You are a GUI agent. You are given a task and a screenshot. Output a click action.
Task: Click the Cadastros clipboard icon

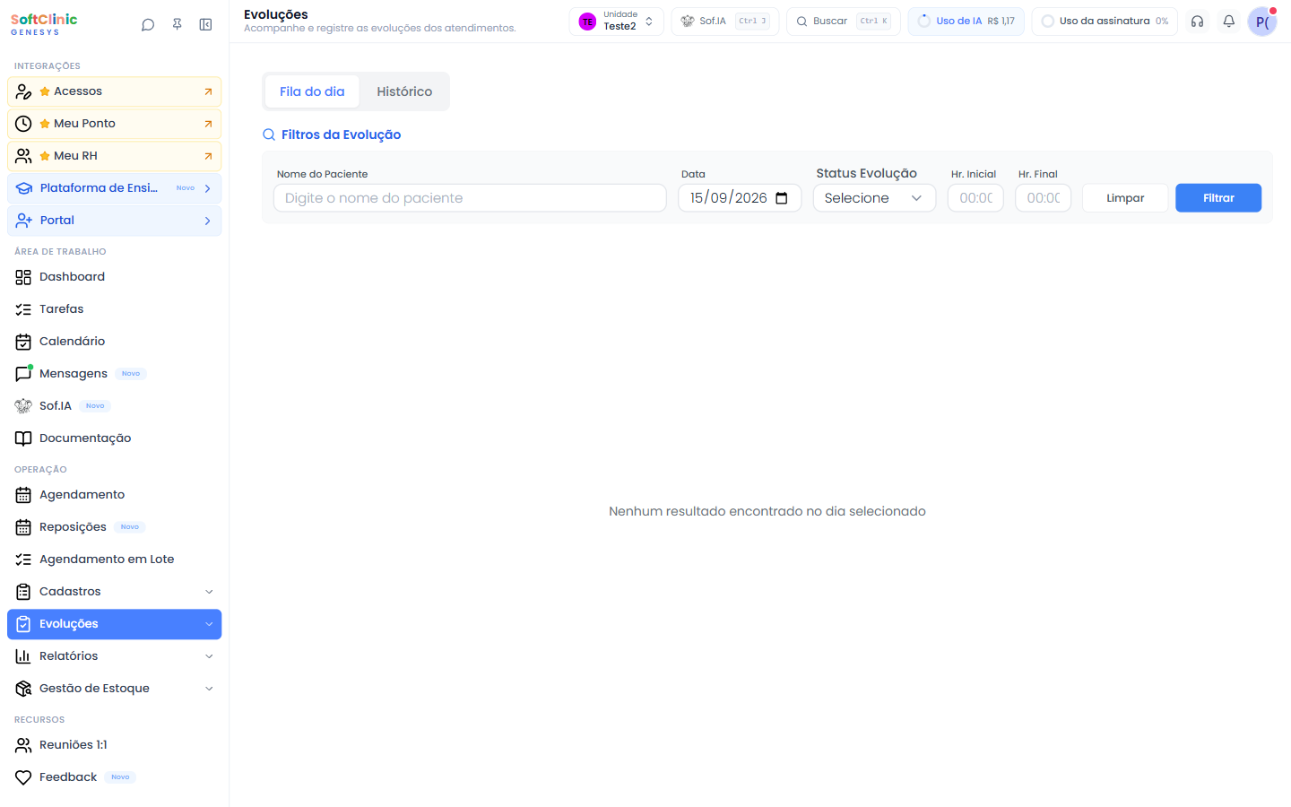23,592
